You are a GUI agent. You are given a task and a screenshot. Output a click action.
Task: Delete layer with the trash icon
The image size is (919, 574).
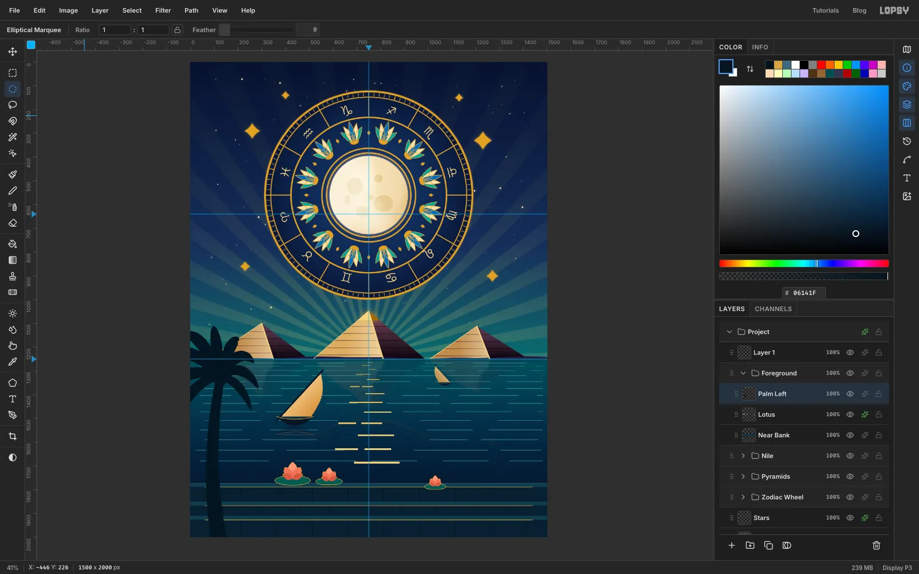(876, 545)
